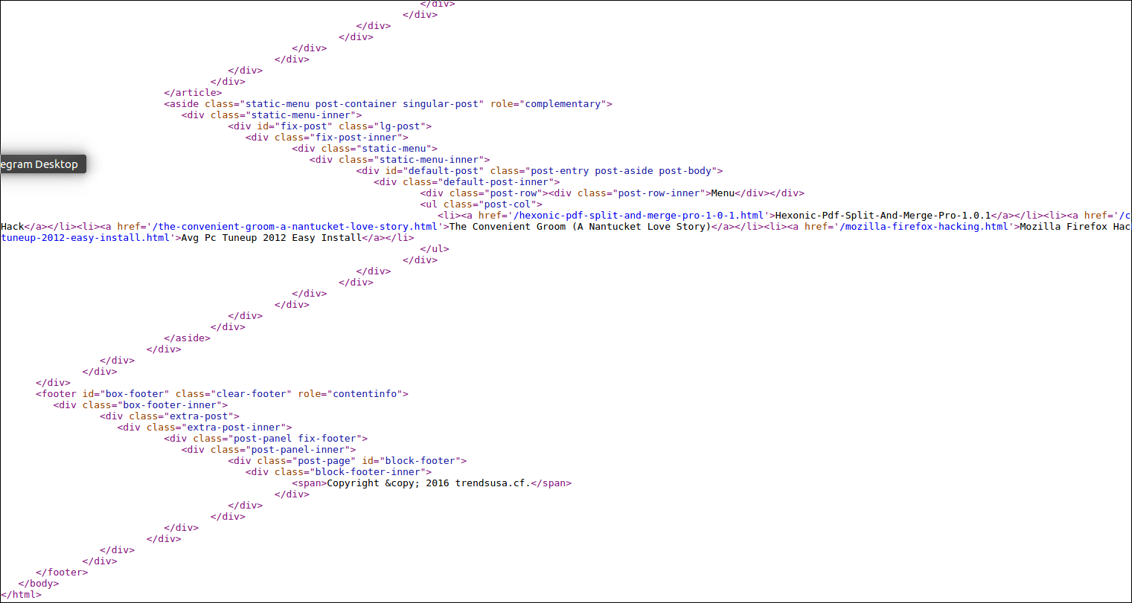
Task: Follow the mozilla-firefox-hacking.html href link
Action: [927, 227]
